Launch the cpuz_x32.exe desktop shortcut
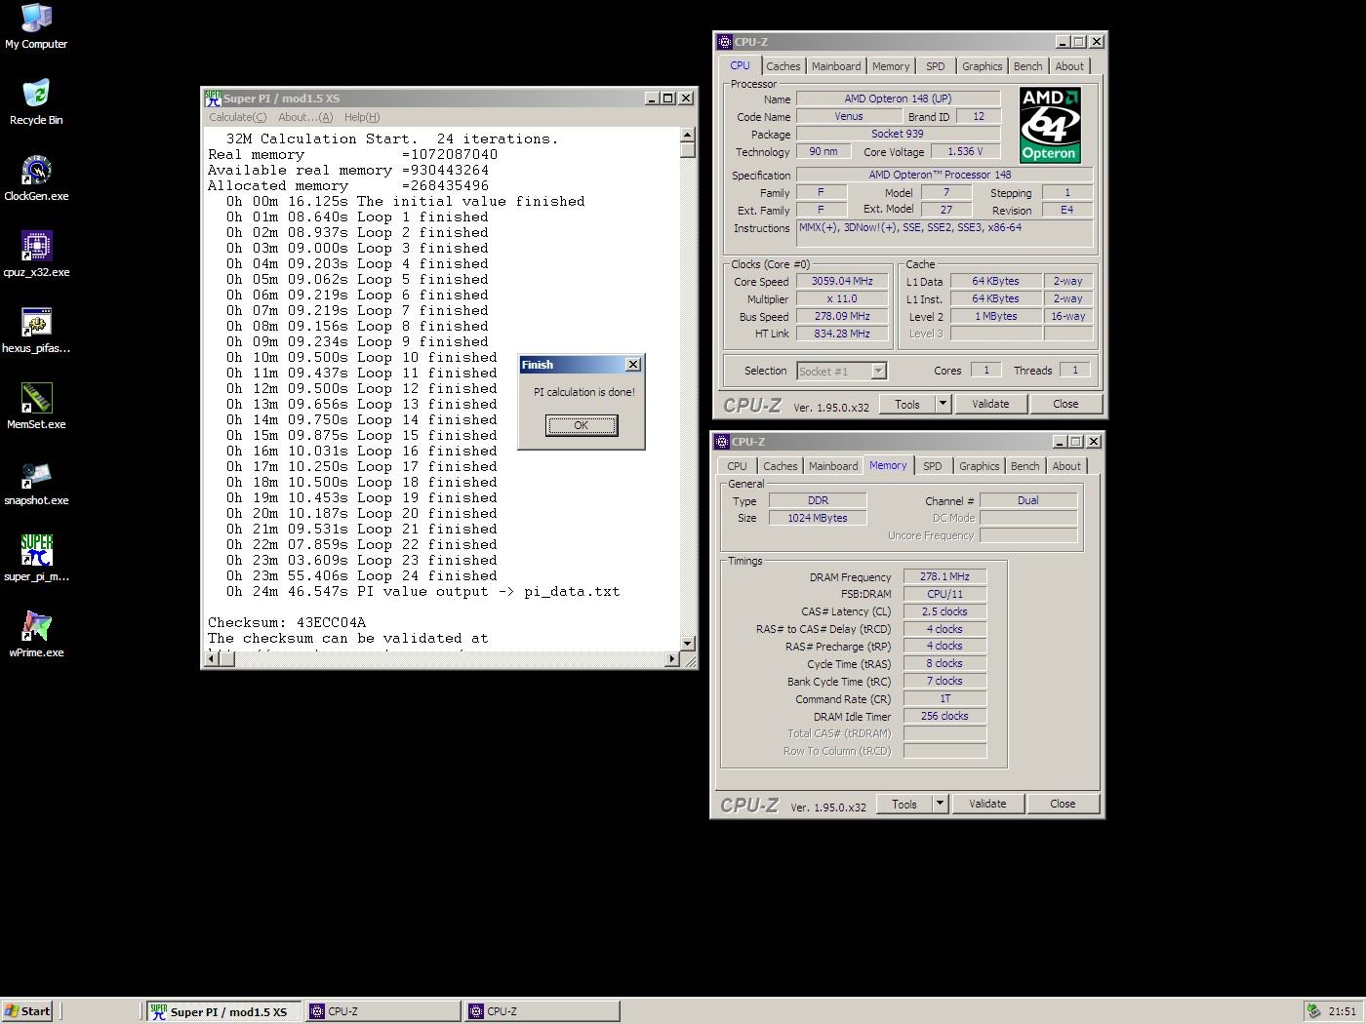The image size is (1366, 1024). click(36, 255)
